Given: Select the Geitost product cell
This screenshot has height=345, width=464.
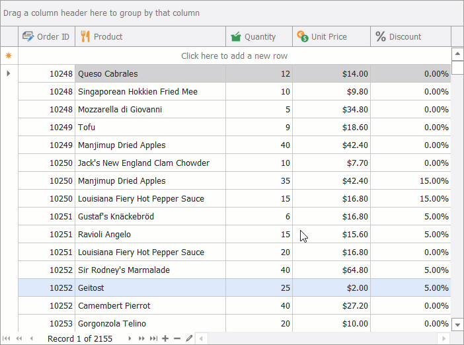Looking at the screenshot, I should pos(150,288).
